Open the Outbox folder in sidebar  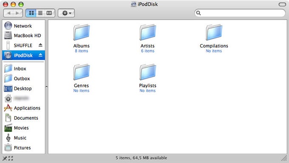[x=24, y=79]
